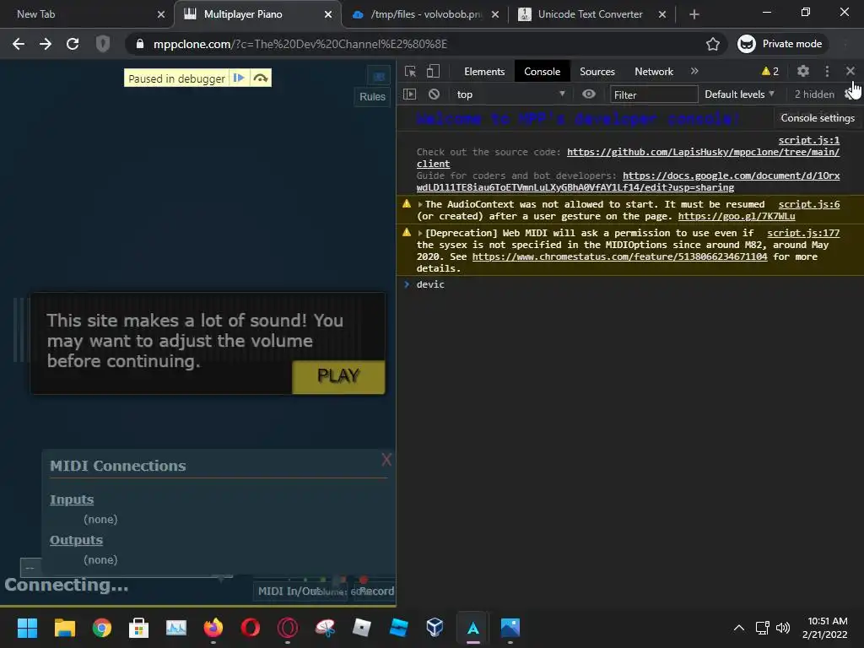Open Opera GX browser from taskbar

point(288,628)
